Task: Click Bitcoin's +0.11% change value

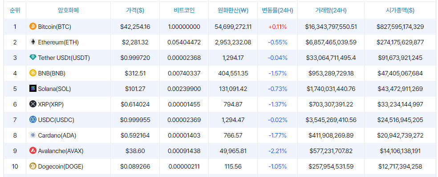Action: tap(277, 27)
